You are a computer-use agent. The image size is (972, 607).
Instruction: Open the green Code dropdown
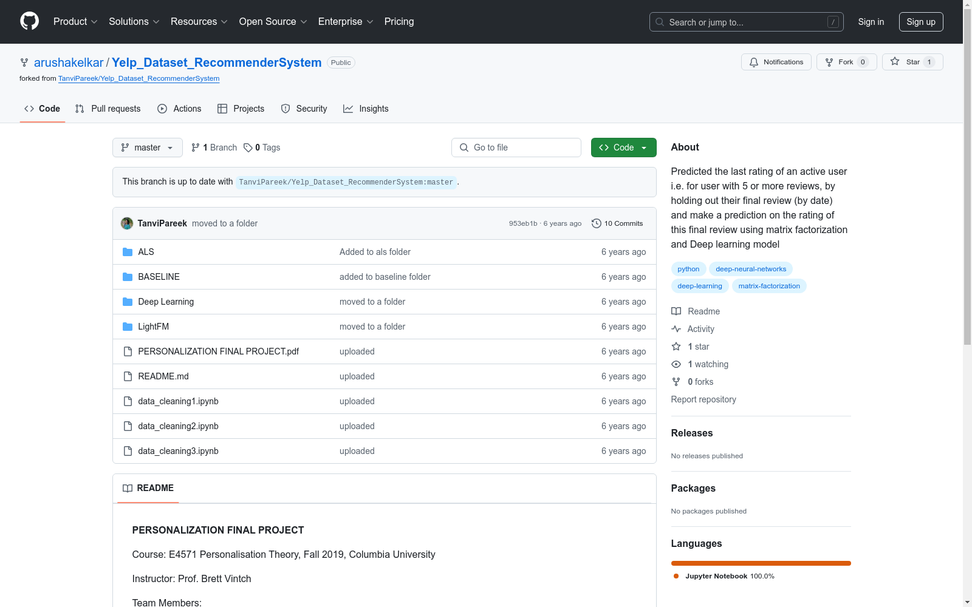click(623, 148)
